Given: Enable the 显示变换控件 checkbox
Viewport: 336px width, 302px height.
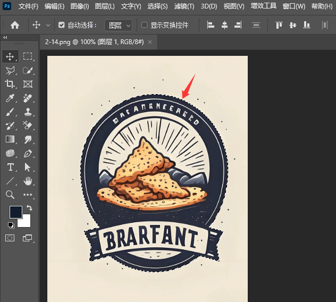Looking at the screenshot, I should point(145,25).
